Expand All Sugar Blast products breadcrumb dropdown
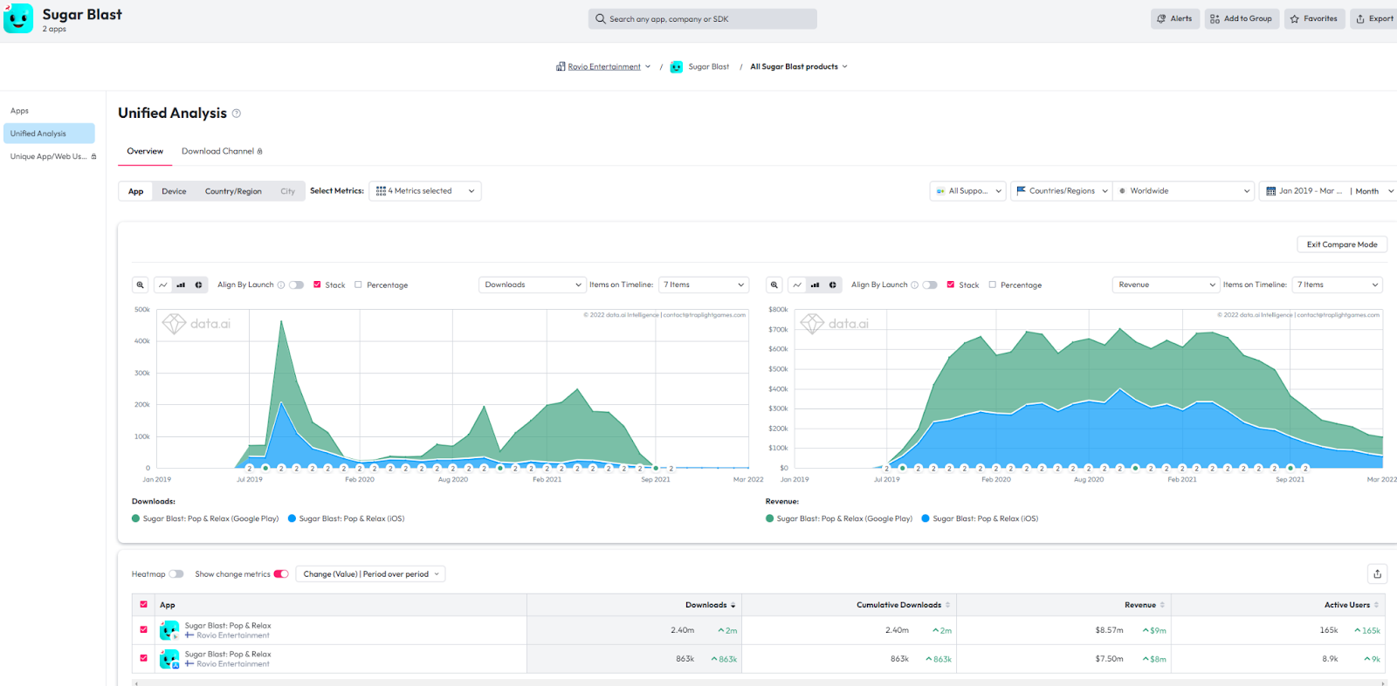 click(799, 67)
